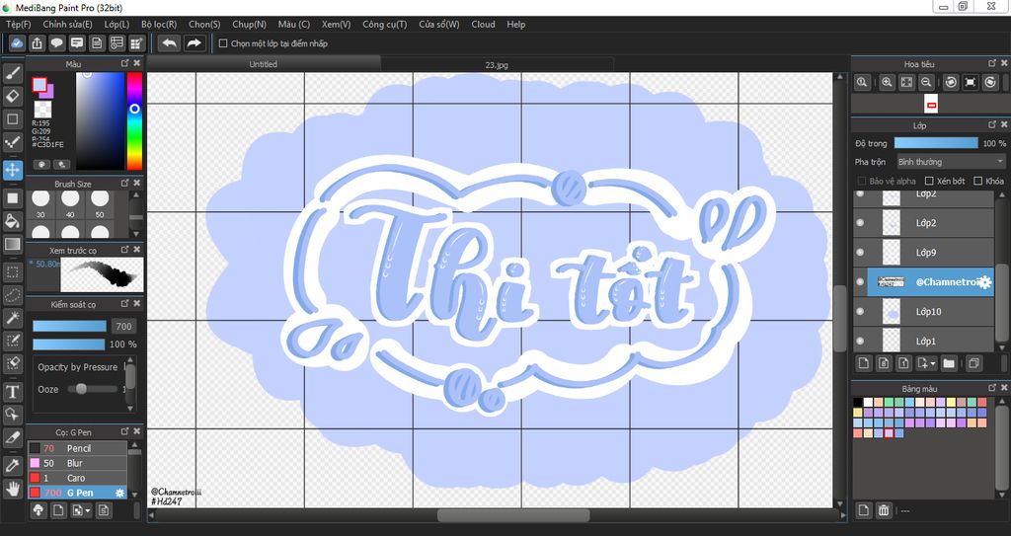
Task: Select the Hand tool
Action: [x=12, y=489]
